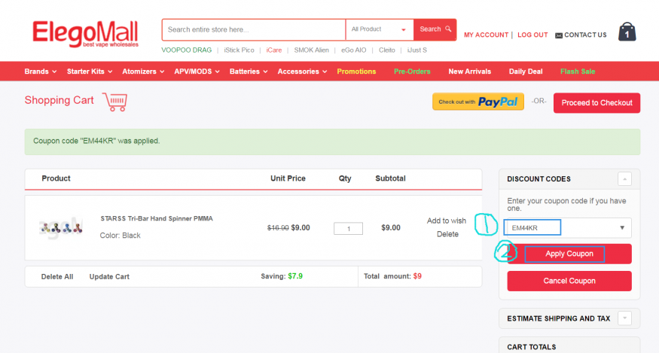Click Update Cart
Image resolution: width=659 pixels, height=353 pixels.
click(109, 276)
